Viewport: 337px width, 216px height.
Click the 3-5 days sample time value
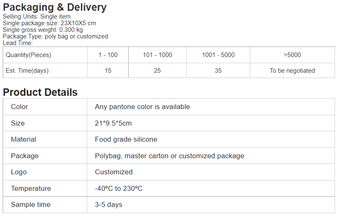coord(109,204)
